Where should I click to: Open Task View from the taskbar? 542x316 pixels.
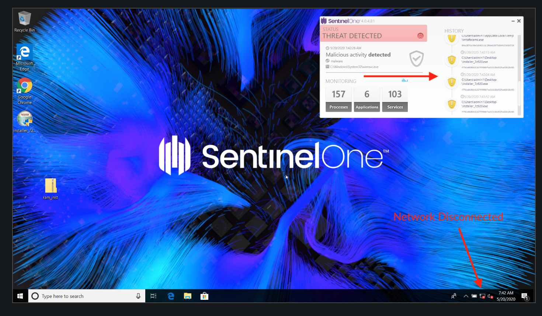tap(153, 296)
